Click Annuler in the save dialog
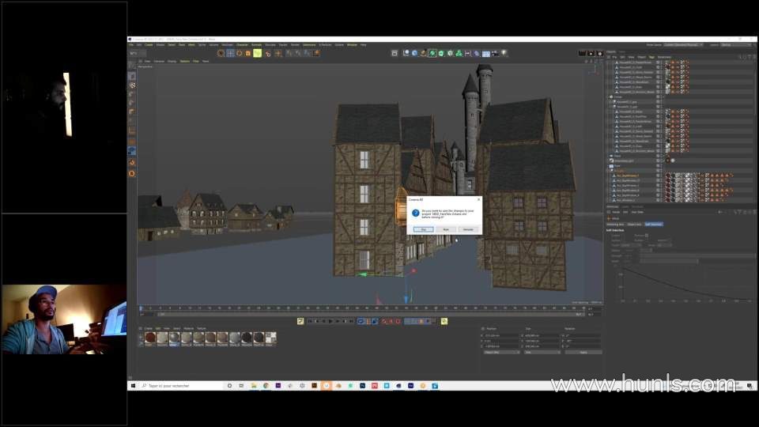 [x=468, y=229]
